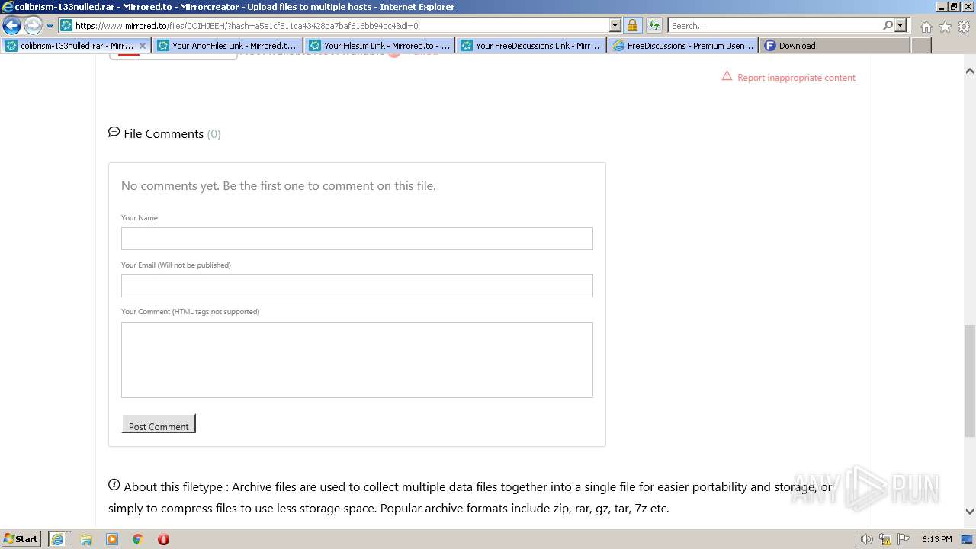Image resolution: width=976 pixels, height=549 pixels.
Task: Click the About this filetype info icon
Action: point(114,485)
